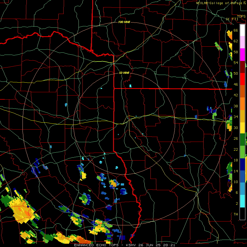Click the legend value '26'
Screen dimensions: 247x247
coord(236,139)
